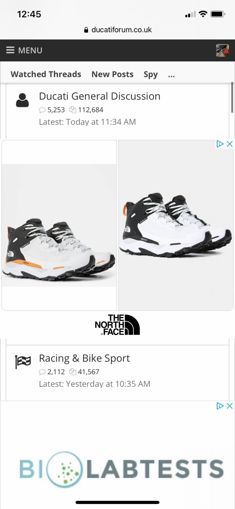Switch to Watched Threads tab
This screenshot has width=235, height=509.
pyautogui.click(x=46, y=74)
